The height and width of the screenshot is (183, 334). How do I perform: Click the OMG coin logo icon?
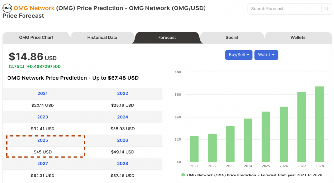[7, 8]
